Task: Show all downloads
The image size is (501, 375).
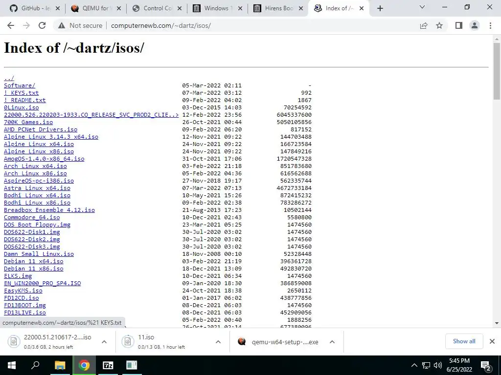Action: pos(464,341)
